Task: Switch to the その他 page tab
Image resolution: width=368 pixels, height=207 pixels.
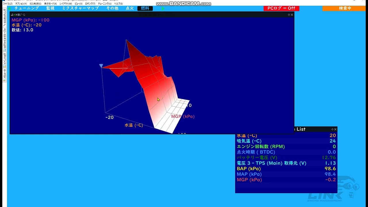Action: pos(112,8)
